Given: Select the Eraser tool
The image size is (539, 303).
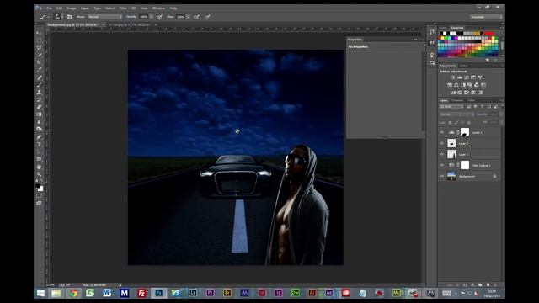Looking at the screenshot, I should pyautogui.click(x=39, y=107).
